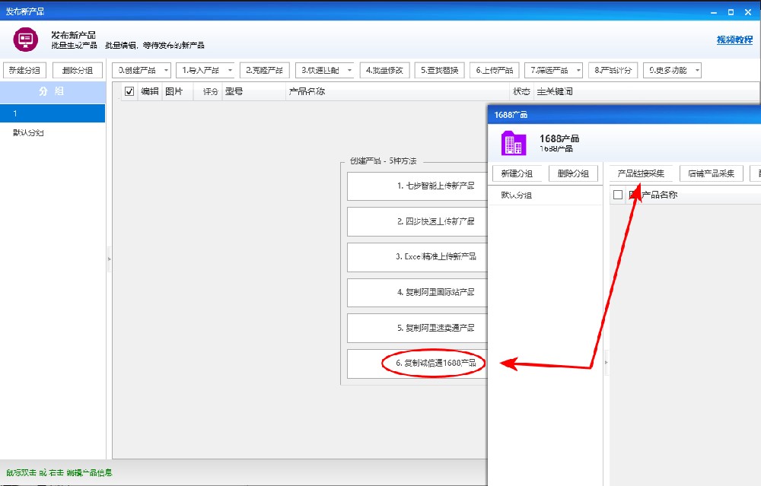Image resolution: width=761 pixels, height=486 pixels.
Task: Click the 4.批量修改 button
Action: click(x=385, y=70)
